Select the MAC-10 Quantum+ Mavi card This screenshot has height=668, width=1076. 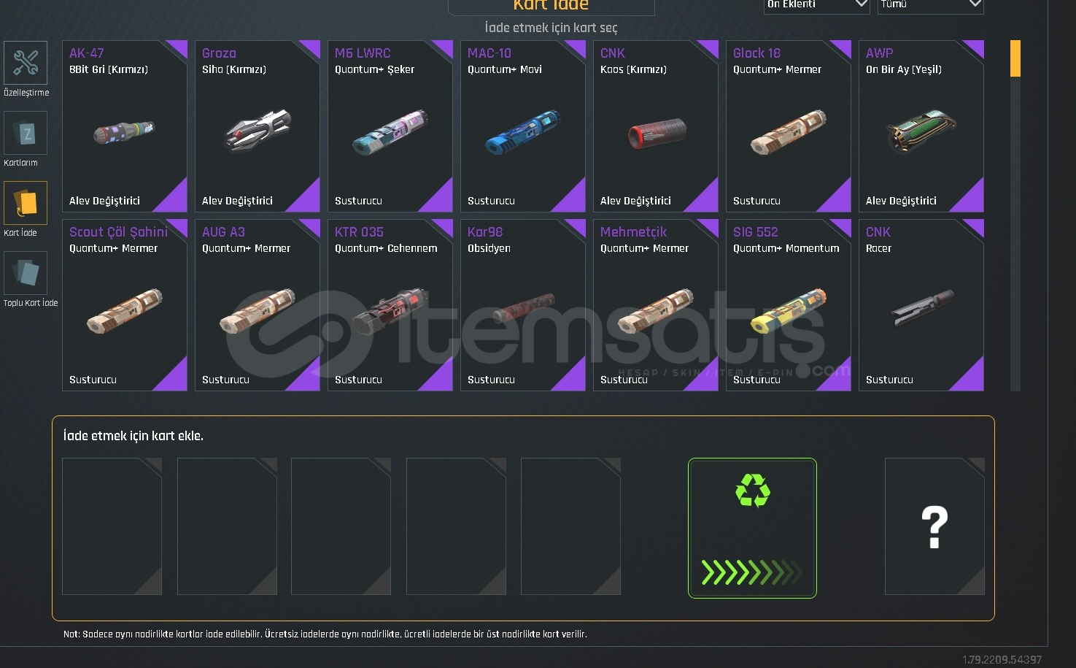pos(523,126)
